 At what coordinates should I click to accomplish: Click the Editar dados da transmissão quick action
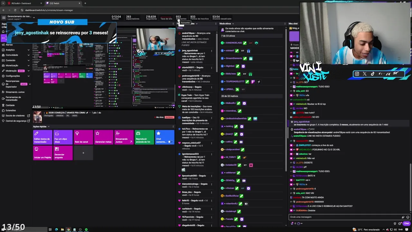pyautogui.click(x=42, y=137)
